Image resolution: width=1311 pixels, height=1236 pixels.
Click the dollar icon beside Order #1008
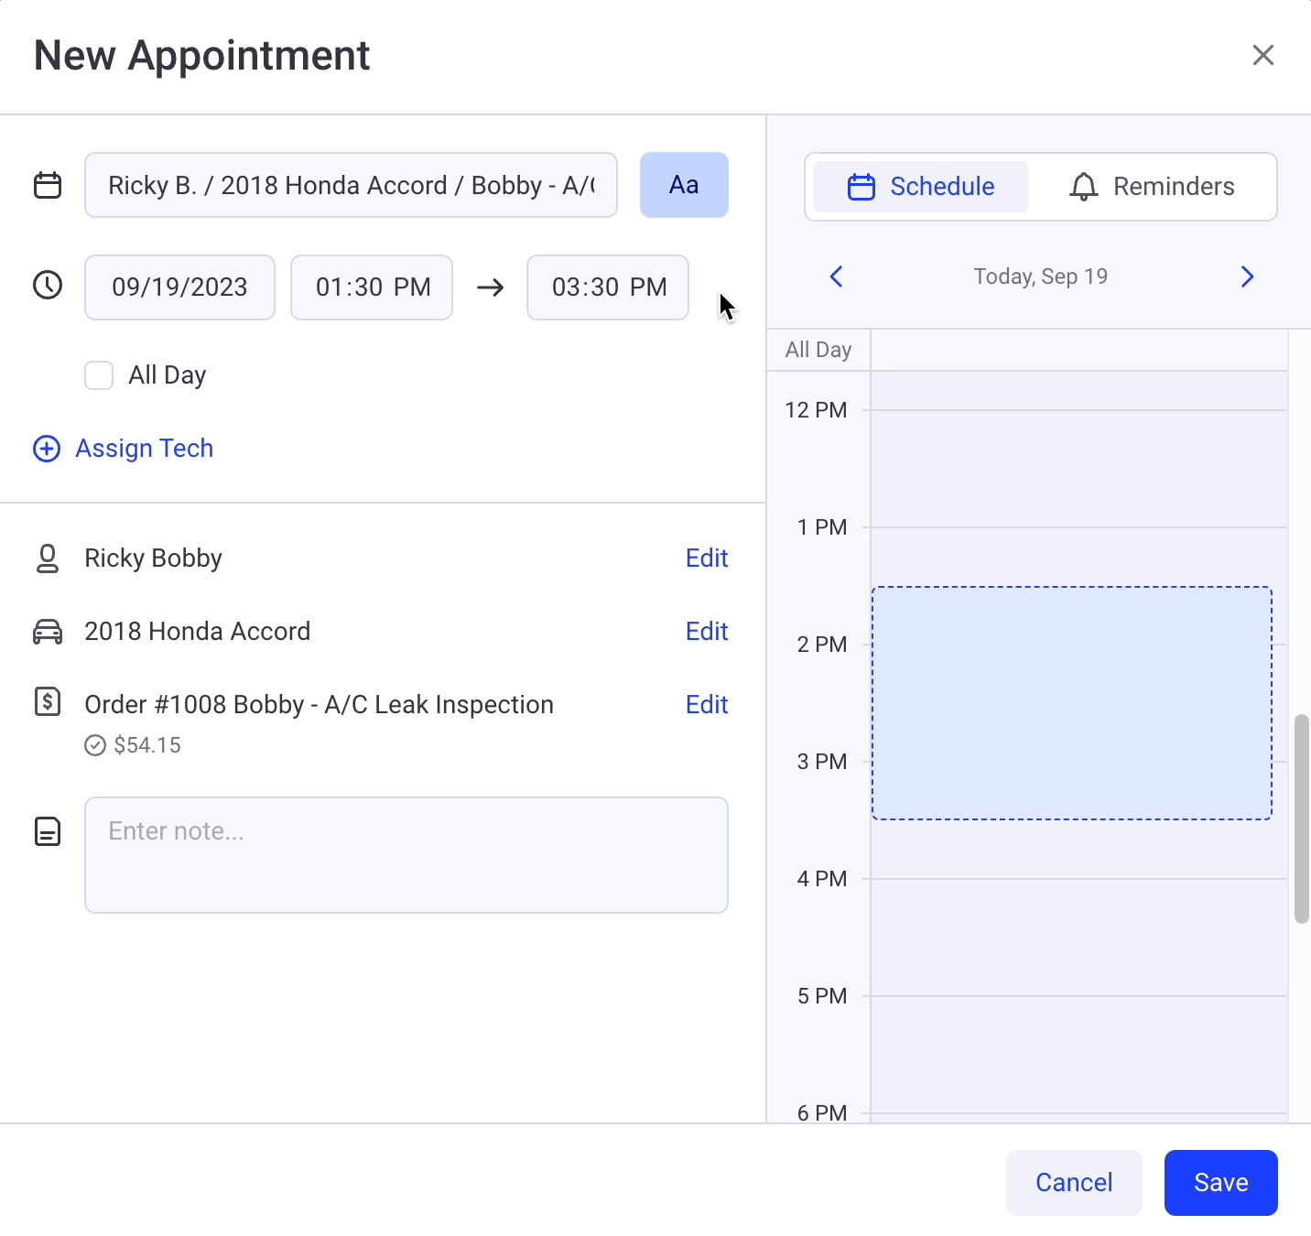[48, 703]
